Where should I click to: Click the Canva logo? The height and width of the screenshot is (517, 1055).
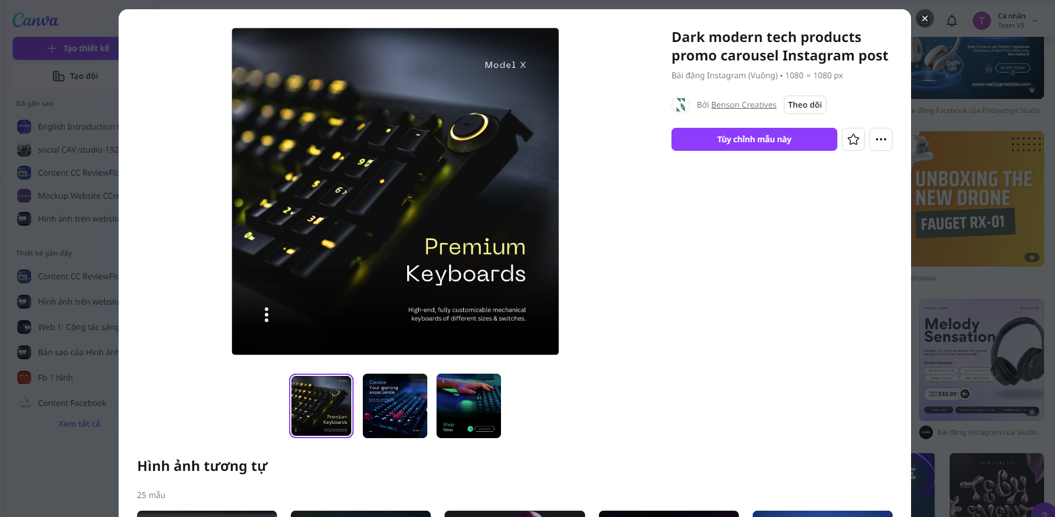pos(36,20)
